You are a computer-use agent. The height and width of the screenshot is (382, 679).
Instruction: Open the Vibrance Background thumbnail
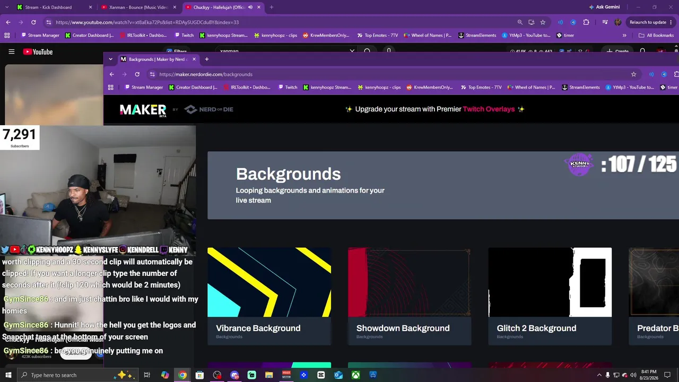[269, 282]
